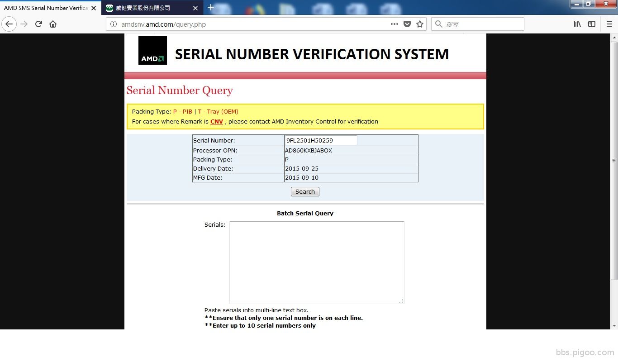Click the Packing Type value P
Image resolution: width=618 pixels, height=362 pixels.
[287, 159]
